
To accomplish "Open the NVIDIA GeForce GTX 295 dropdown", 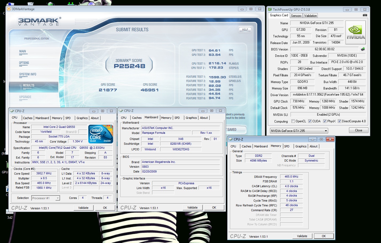I will pos(299,131).
